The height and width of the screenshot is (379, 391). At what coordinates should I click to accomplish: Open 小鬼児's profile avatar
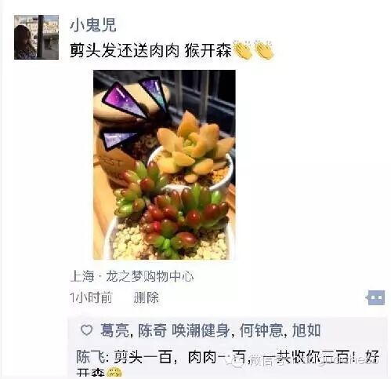point(36,37)
